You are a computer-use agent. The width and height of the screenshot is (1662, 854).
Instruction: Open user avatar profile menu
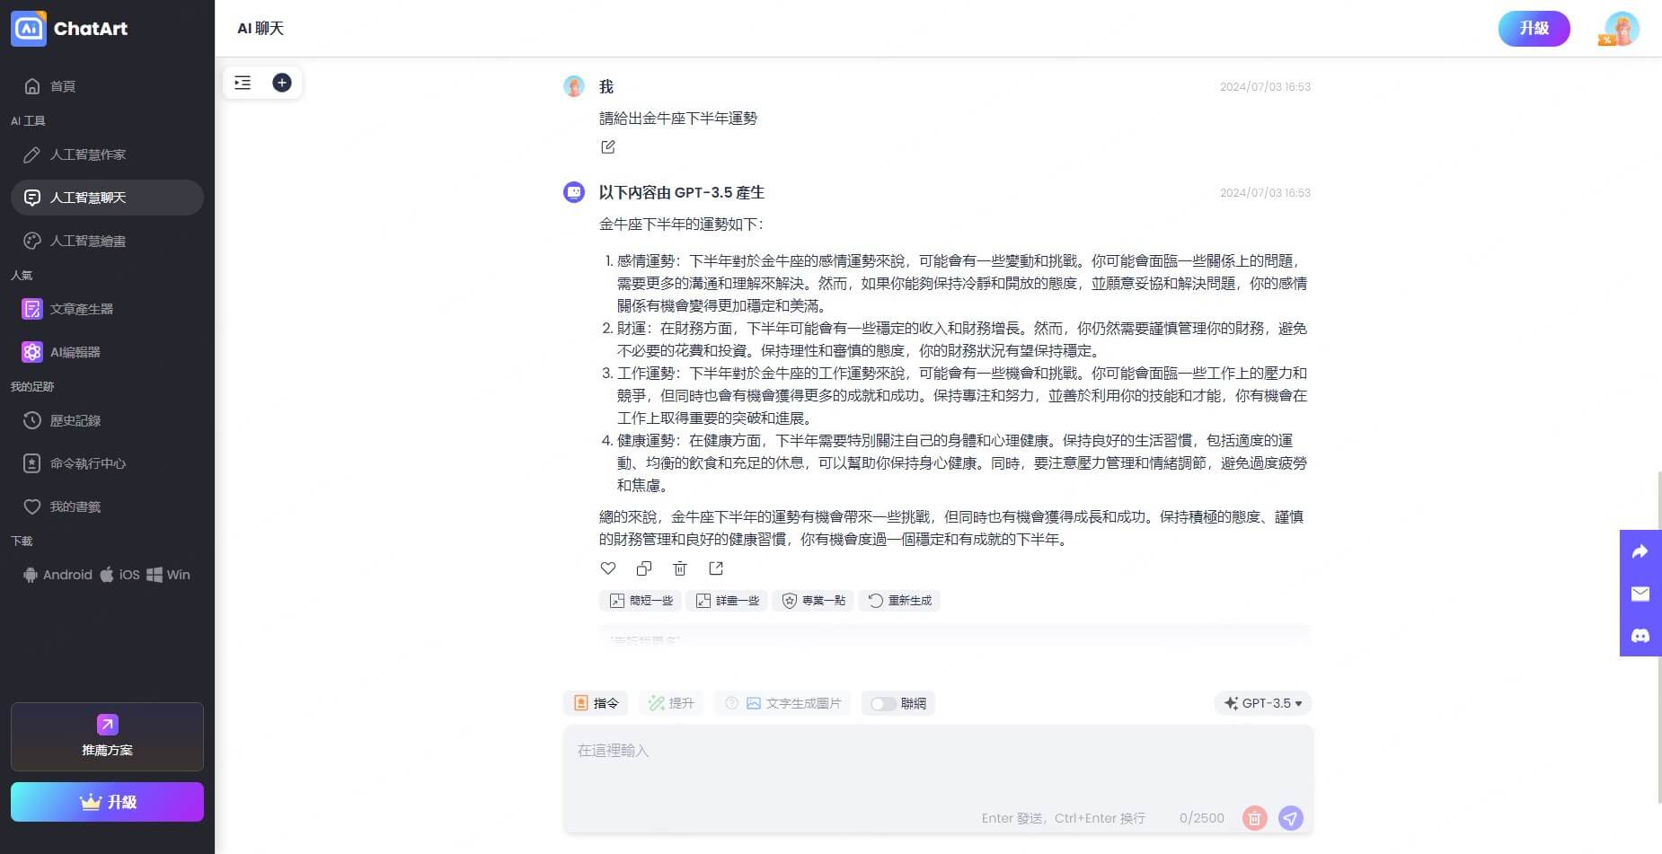click(1622, 29)
